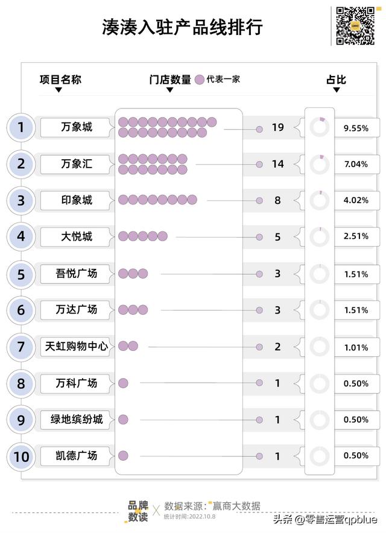386x533 pixels.
Task: Click the purple legend dot beside 代表一家
Action: pyautogui.click(x=199, y=80)
